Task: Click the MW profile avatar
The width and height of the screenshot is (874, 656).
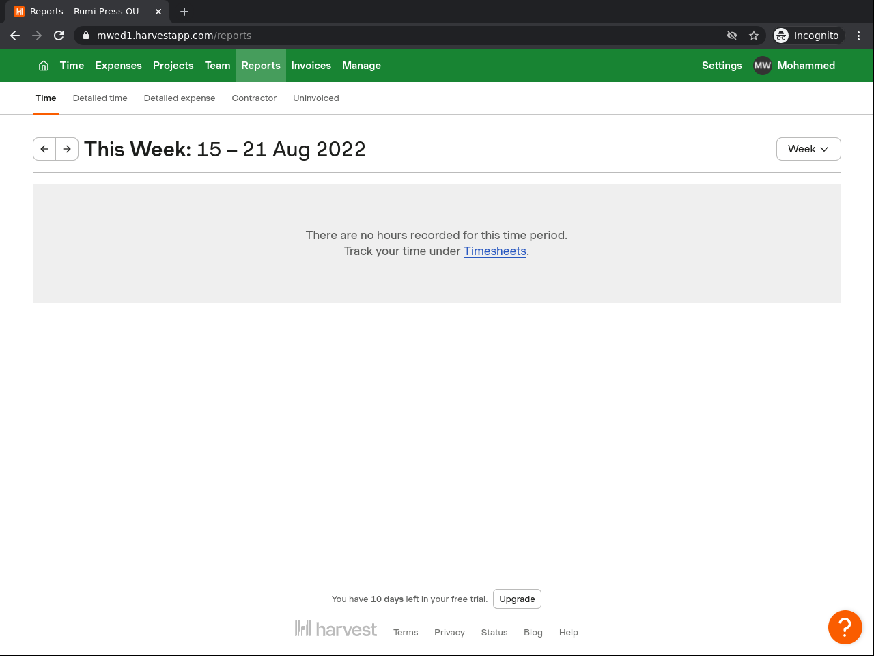Action: (763, 66)
